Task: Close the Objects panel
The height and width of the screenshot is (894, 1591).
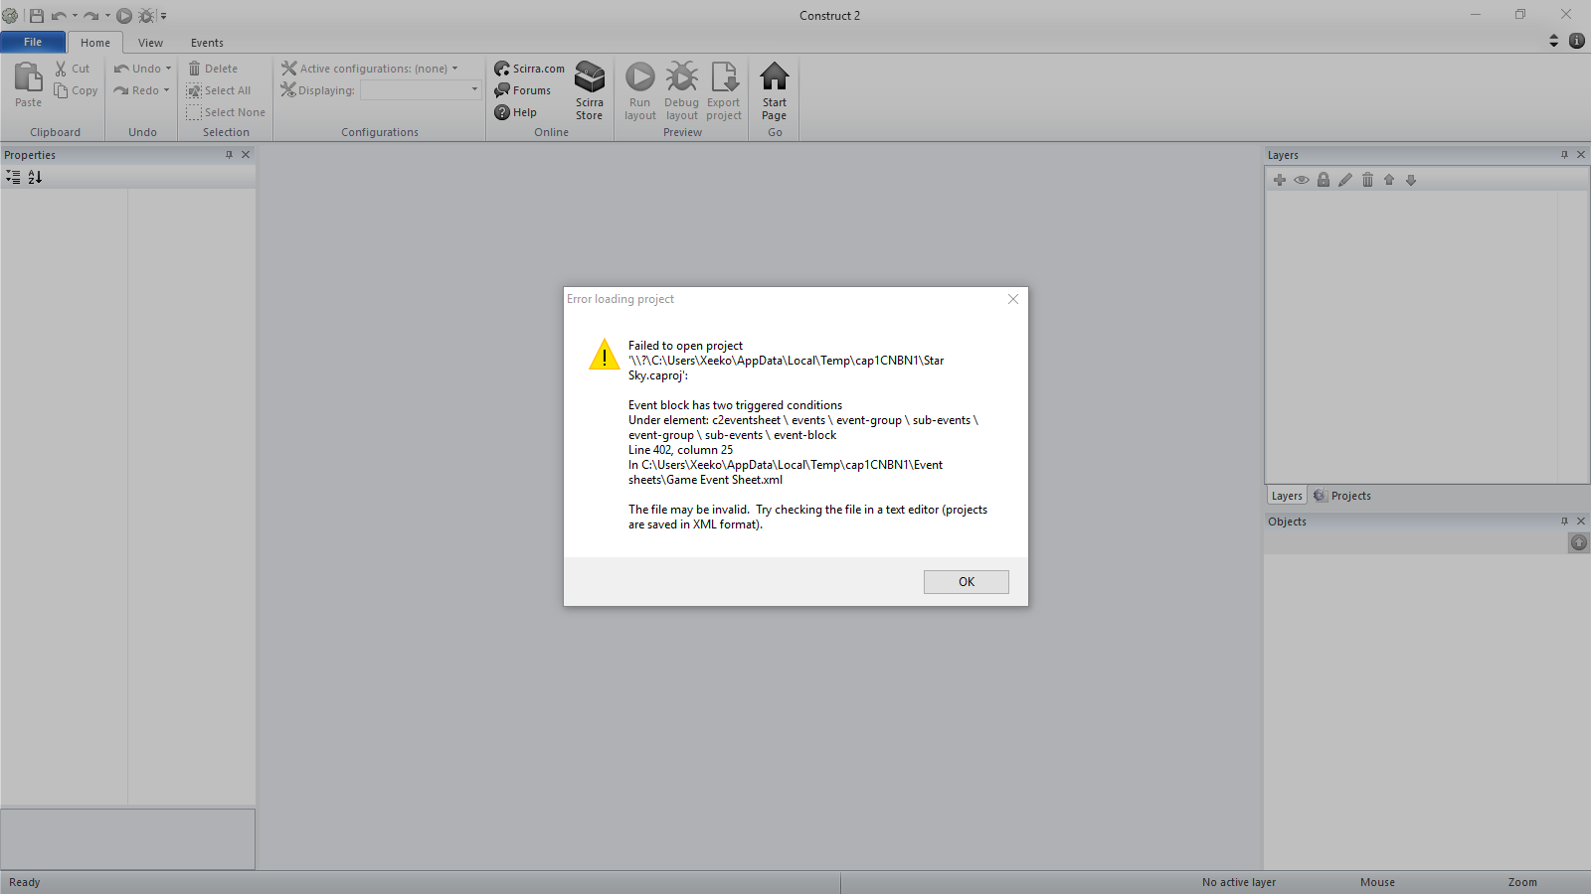Action: click(x=1581, y=521)
